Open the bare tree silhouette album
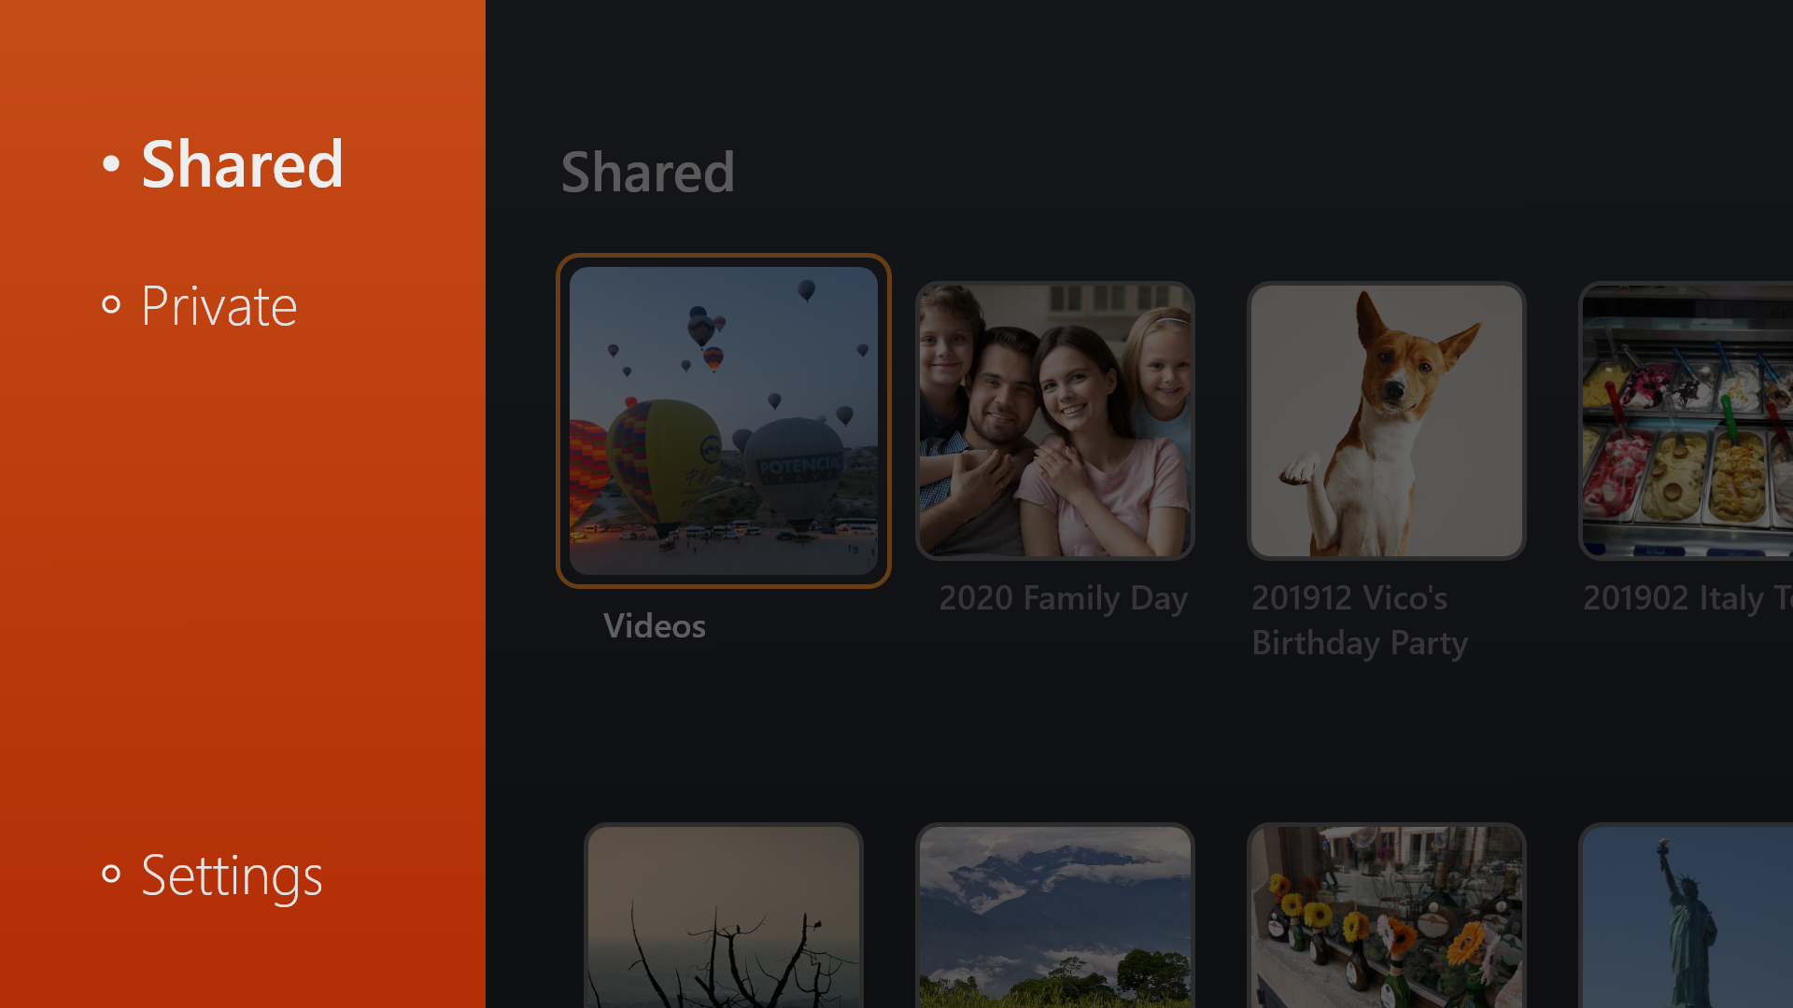This screenshot has width=1793, height=1008. pos(724,916)
